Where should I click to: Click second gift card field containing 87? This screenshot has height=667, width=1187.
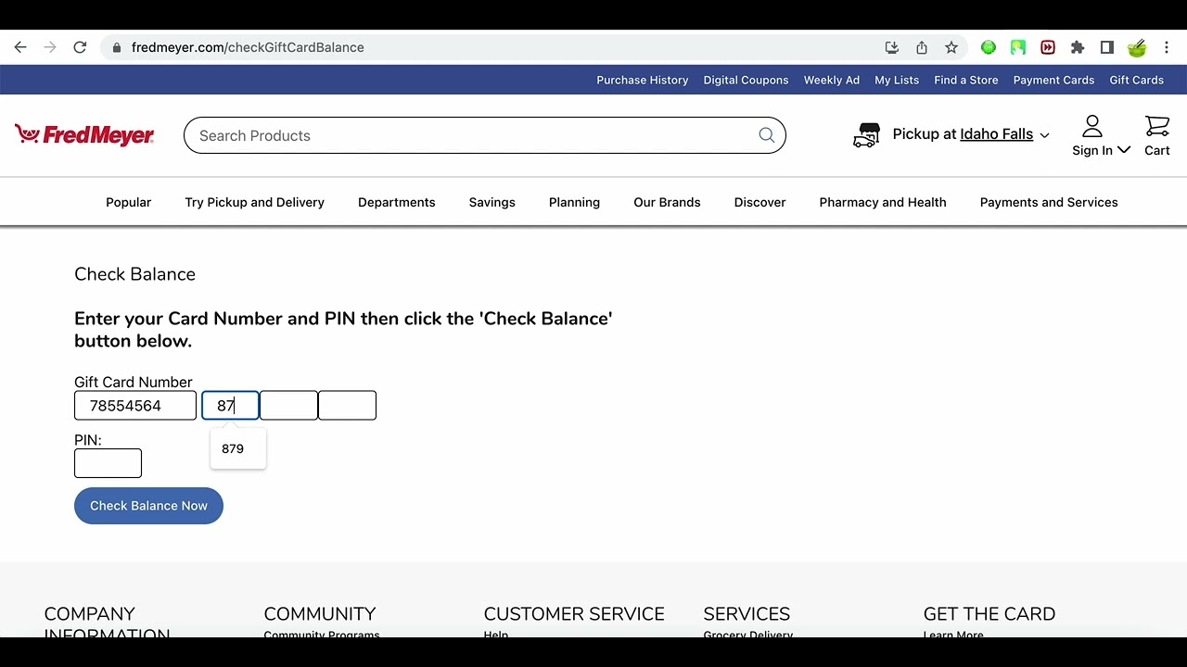230,406
